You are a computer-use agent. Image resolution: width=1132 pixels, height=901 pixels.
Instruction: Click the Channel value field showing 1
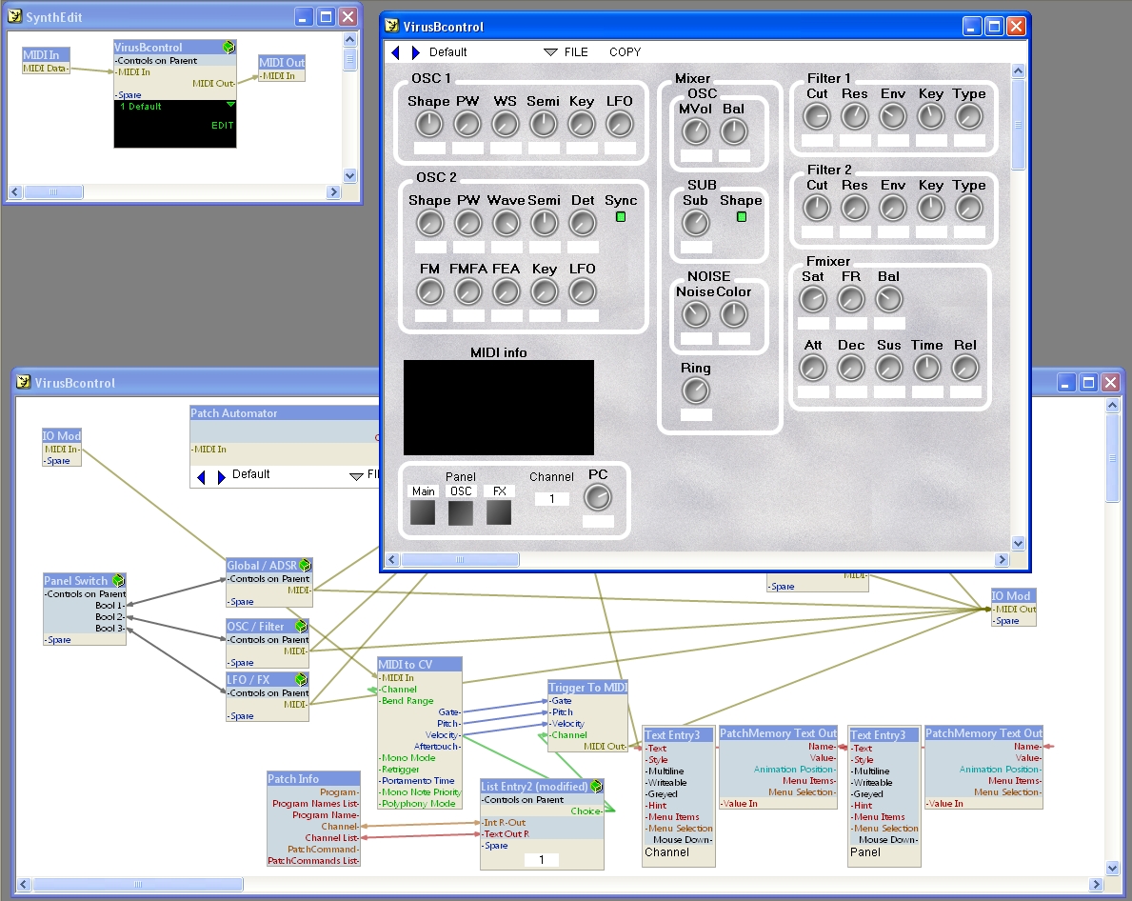(x=552, y=499)
